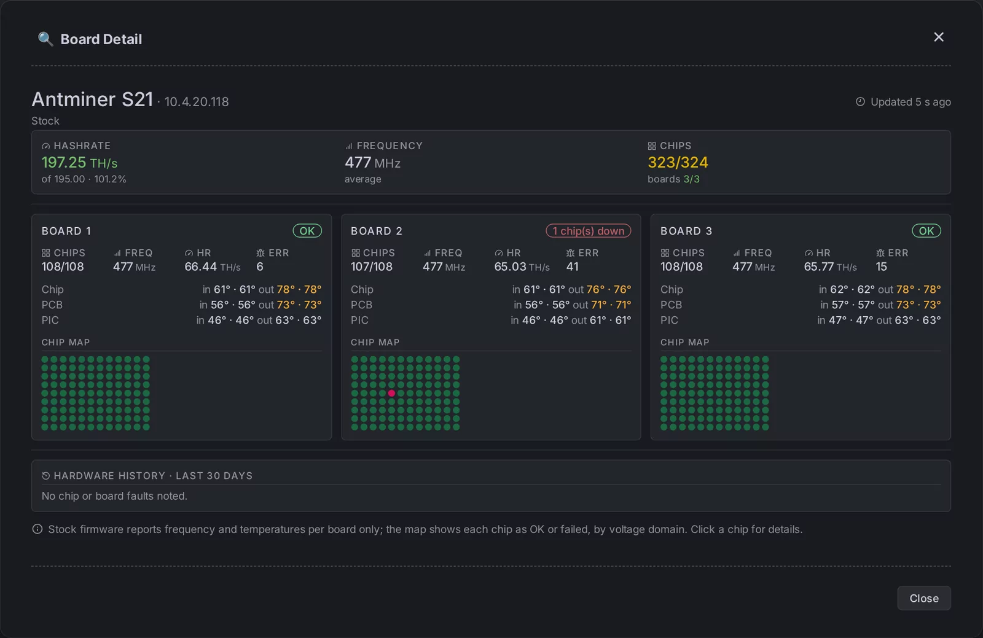
Task: Click the Board 1 OK status badge
Action: click(307, 231)
